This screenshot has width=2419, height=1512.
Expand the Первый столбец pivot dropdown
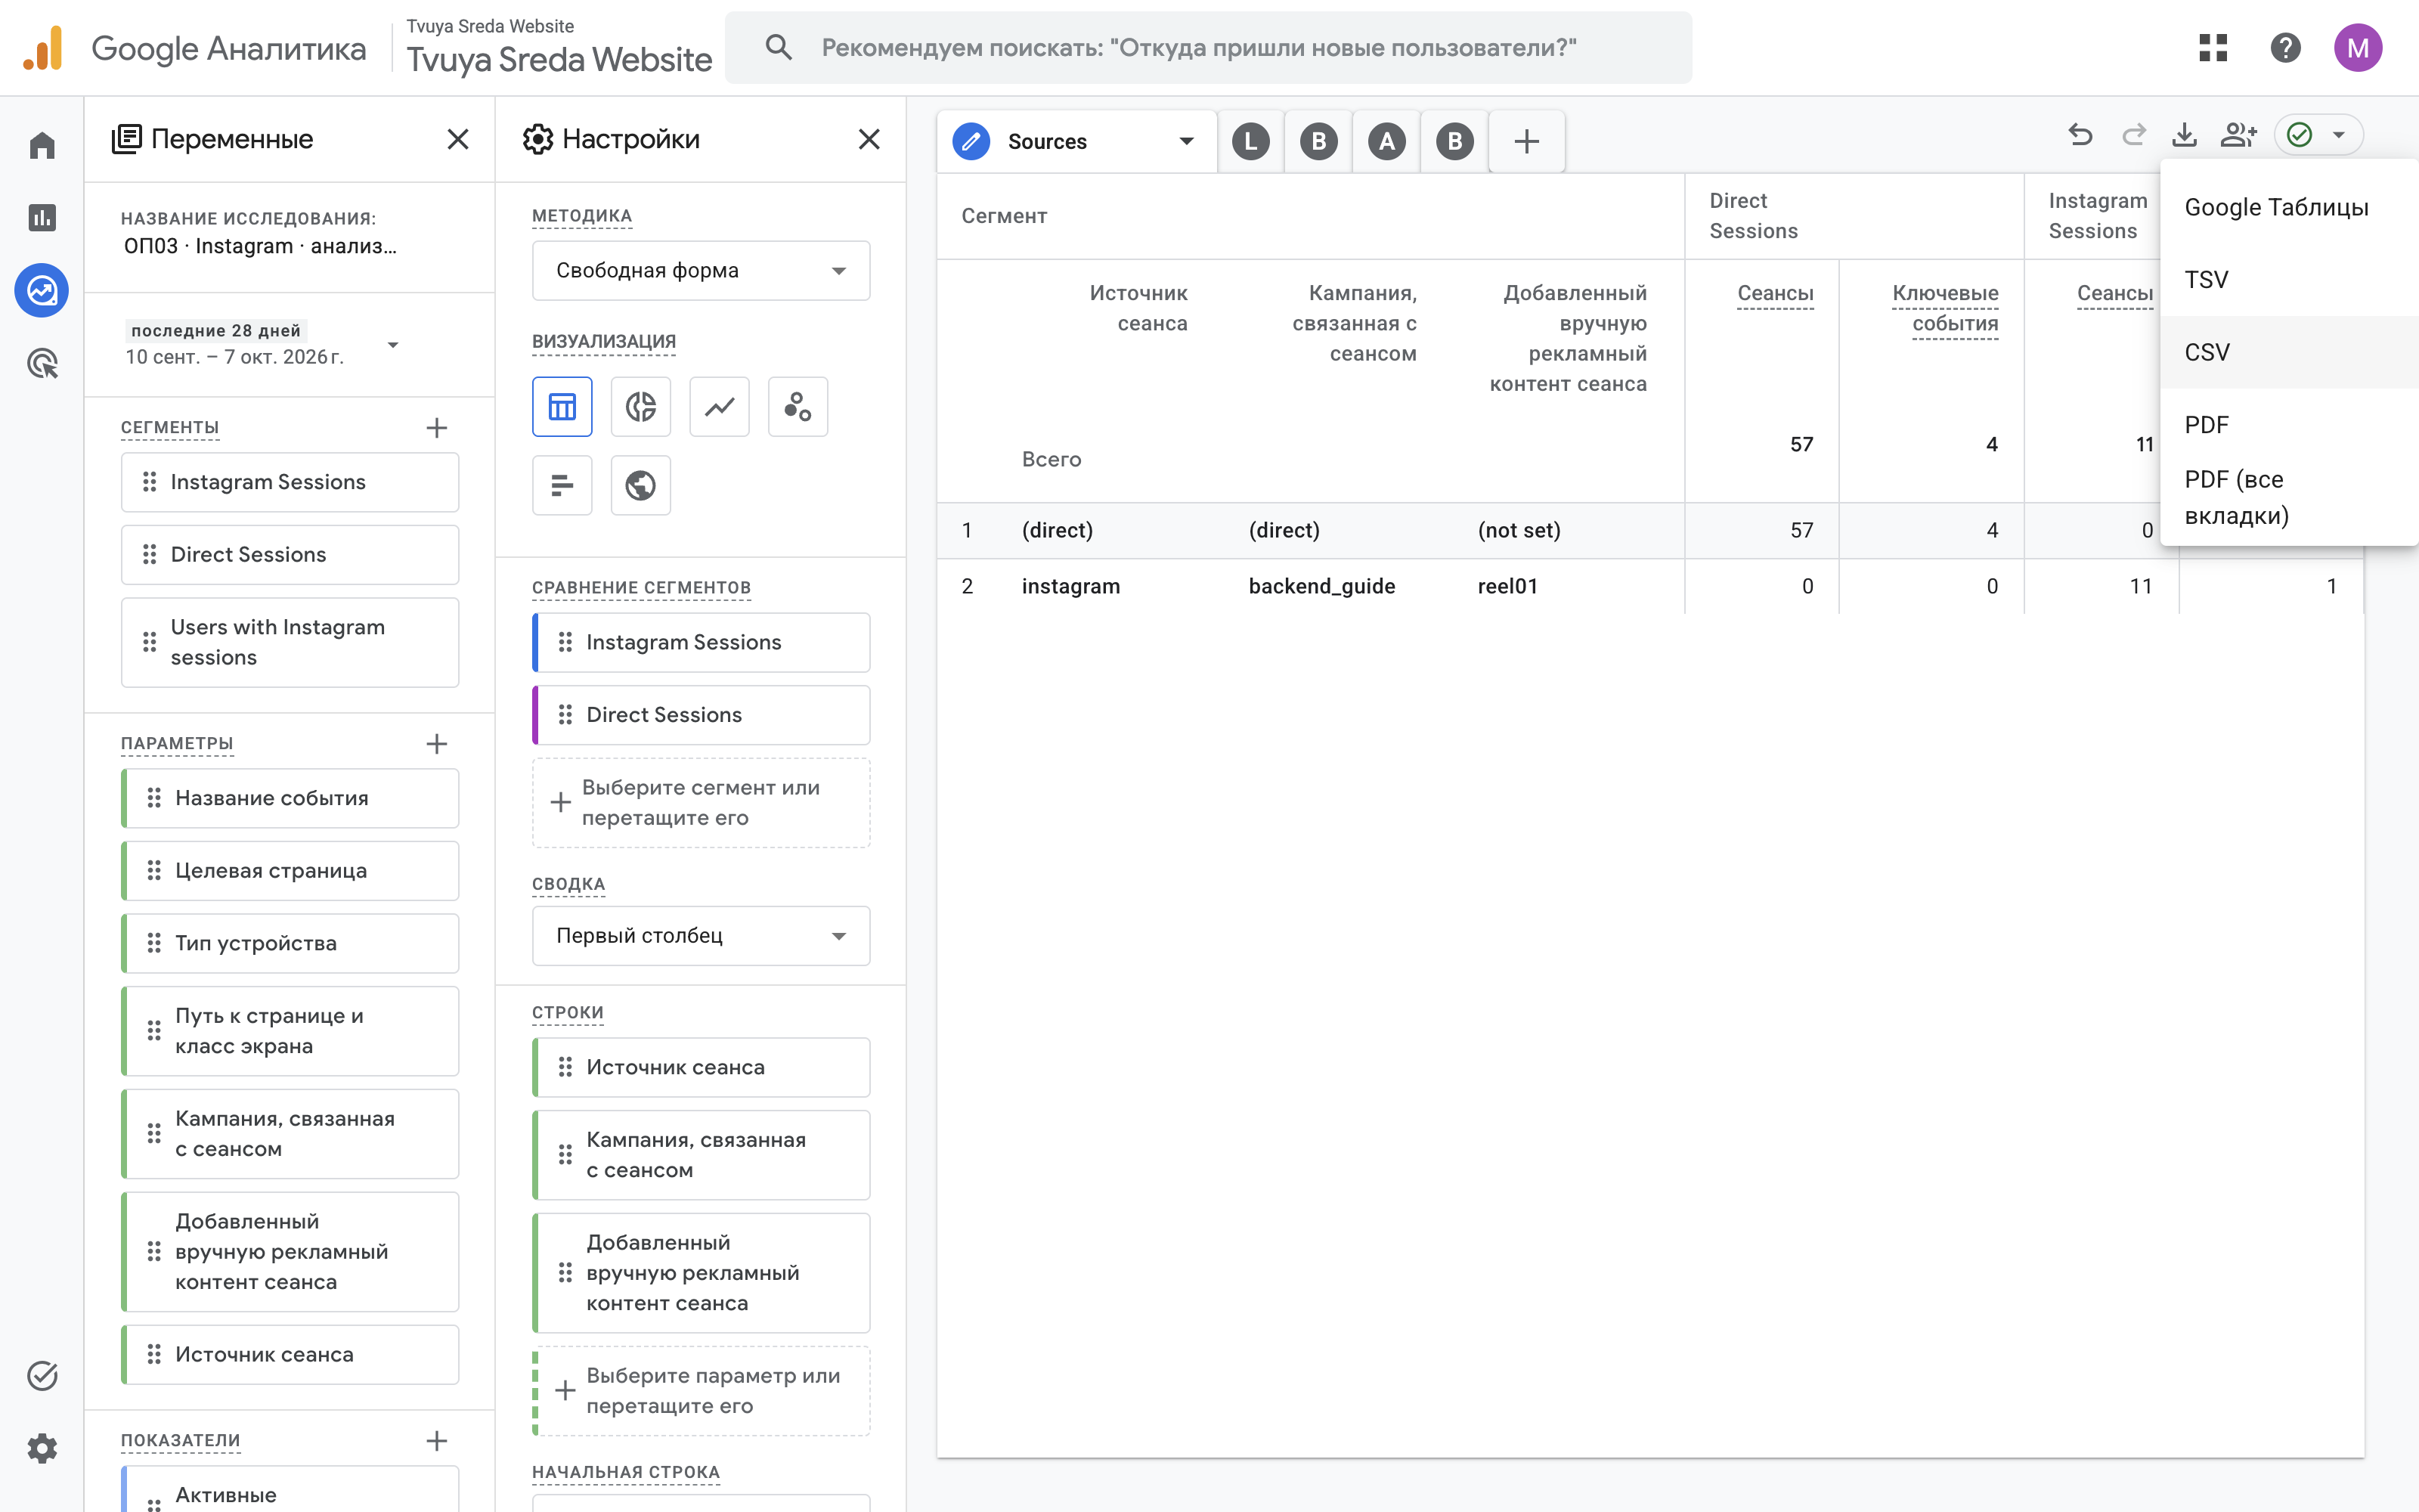click(x=701, y=936)
